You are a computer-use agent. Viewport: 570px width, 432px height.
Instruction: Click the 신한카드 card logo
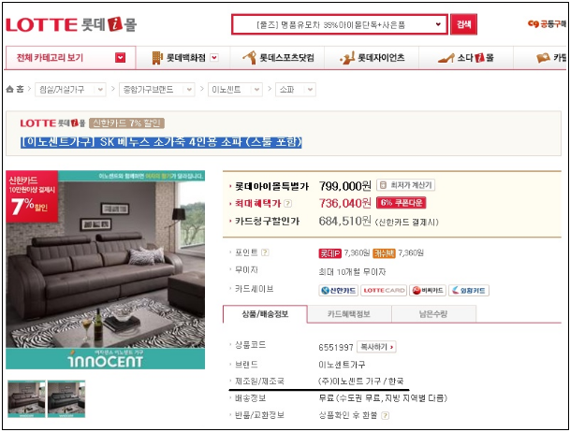[x=339, y=291]
